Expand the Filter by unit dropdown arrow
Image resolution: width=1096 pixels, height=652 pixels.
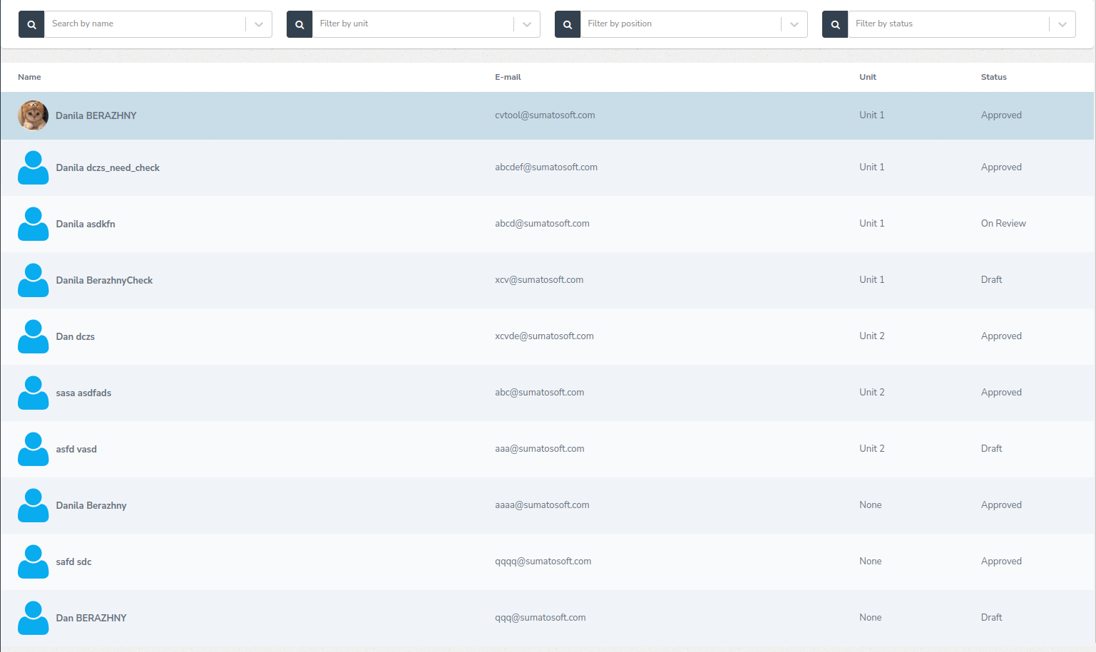coord(527,24)
